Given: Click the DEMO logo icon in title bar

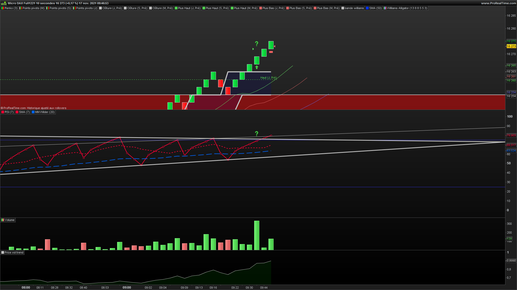Looking at the screenshot, I should click(4, 3).
